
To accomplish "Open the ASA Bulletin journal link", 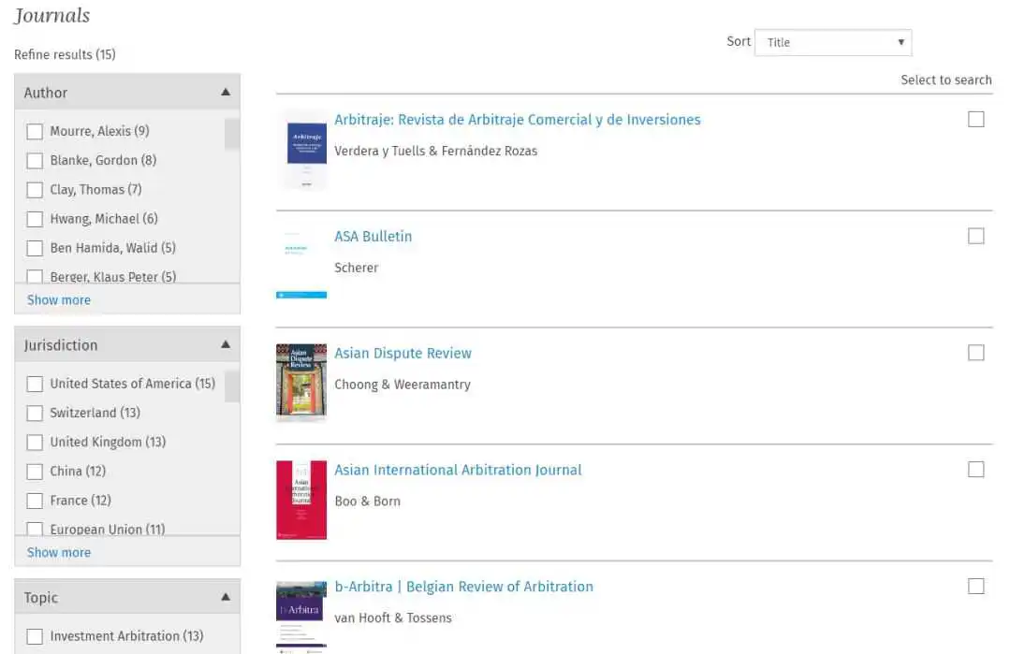I will tap(373, 237).
